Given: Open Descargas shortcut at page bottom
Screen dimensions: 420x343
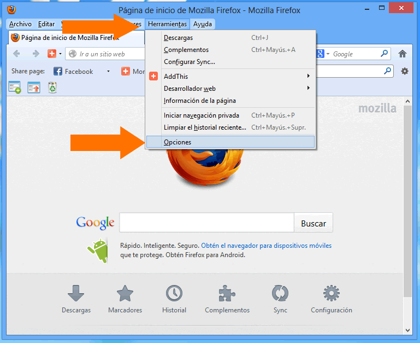Looking at the screenshot, I should coord(76,299).
